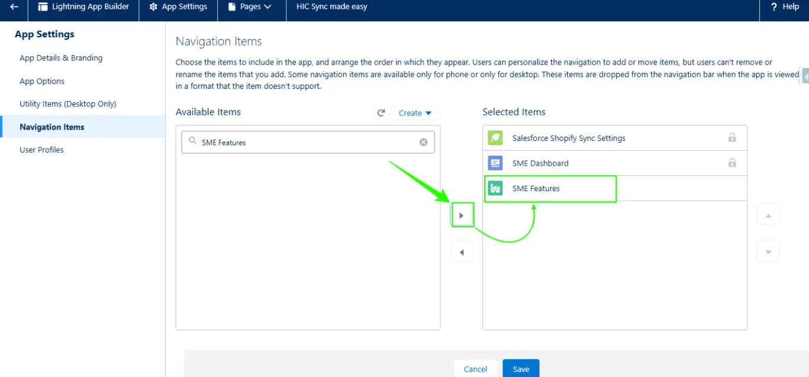This screenshot has width=809, height=377.
Task: Select Navigation Items in sidebar
Action: (x=83, y=127)
